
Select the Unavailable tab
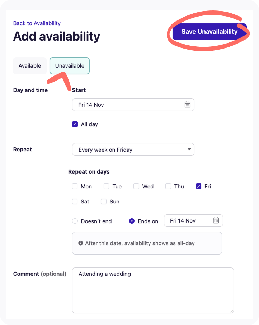click(70, 66)
